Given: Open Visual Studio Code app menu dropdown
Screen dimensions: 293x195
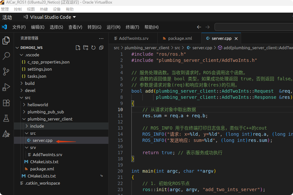Looking at the screenshot, I should 50,17.
